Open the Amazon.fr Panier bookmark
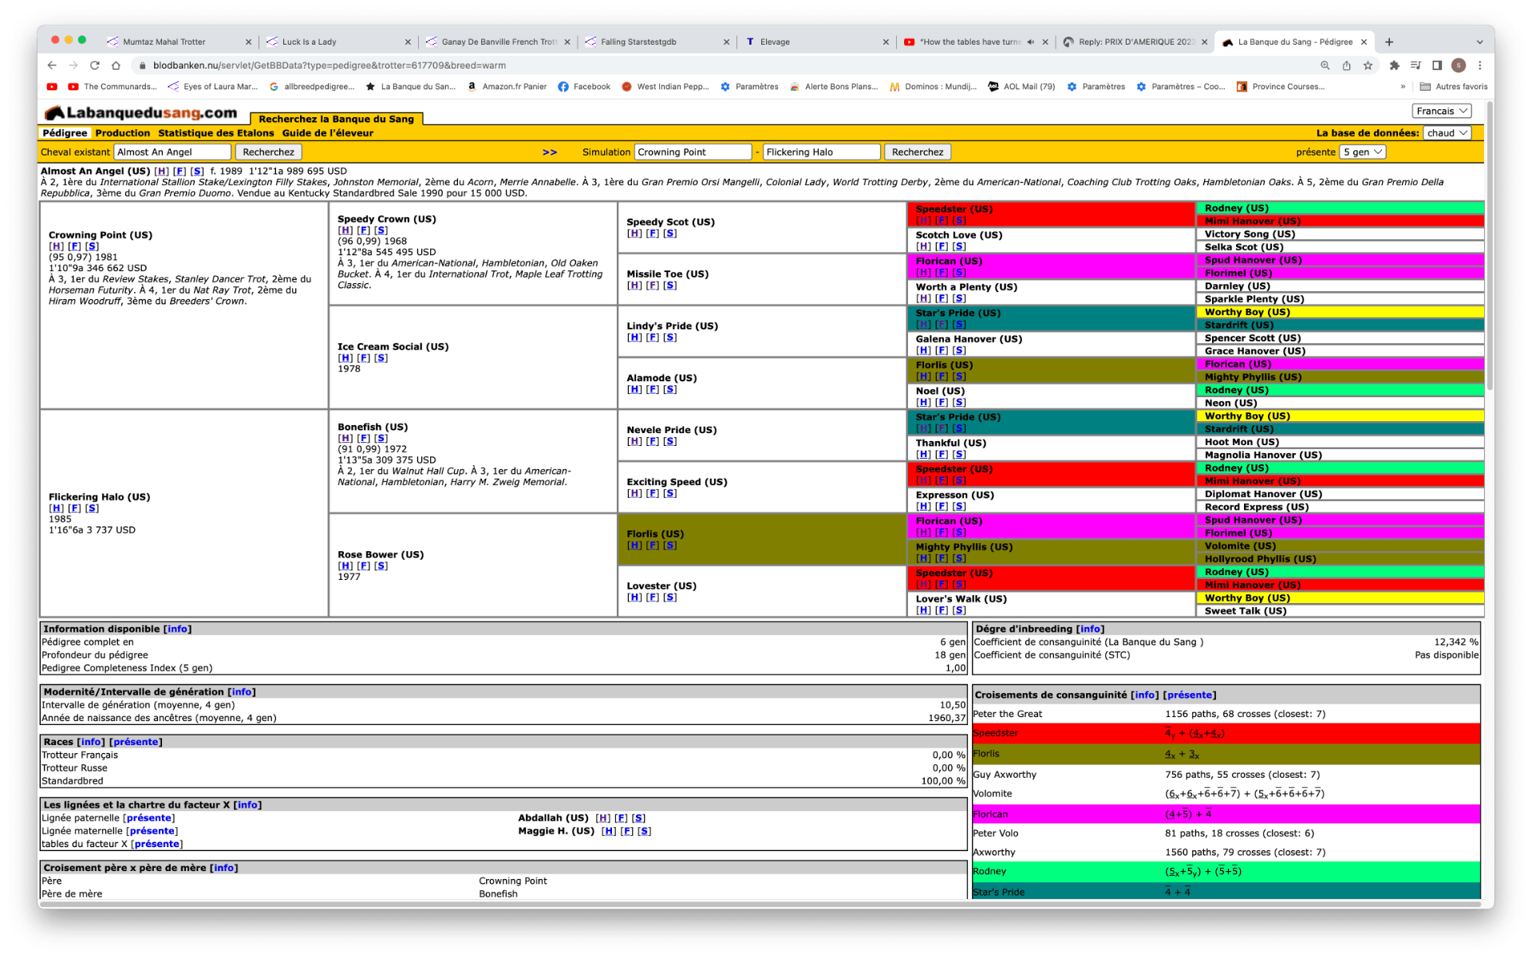Viewport: 1532px width, 958px height. (x=507, y=86)
